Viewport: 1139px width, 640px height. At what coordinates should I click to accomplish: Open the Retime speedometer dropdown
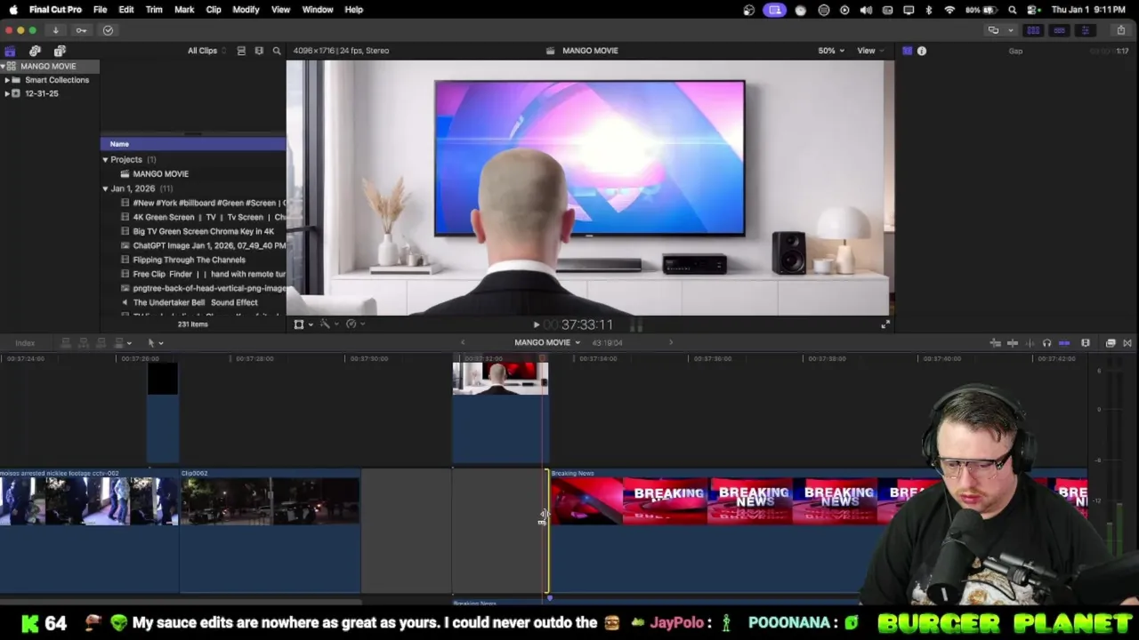(x=354, y=324)
